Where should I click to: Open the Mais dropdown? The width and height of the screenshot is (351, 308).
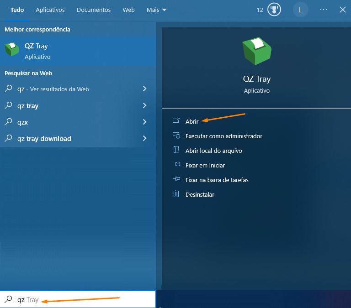coord(156,10)
